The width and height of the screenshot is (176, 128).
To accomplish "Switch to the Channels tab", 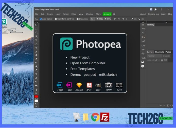I will [160, 52].
